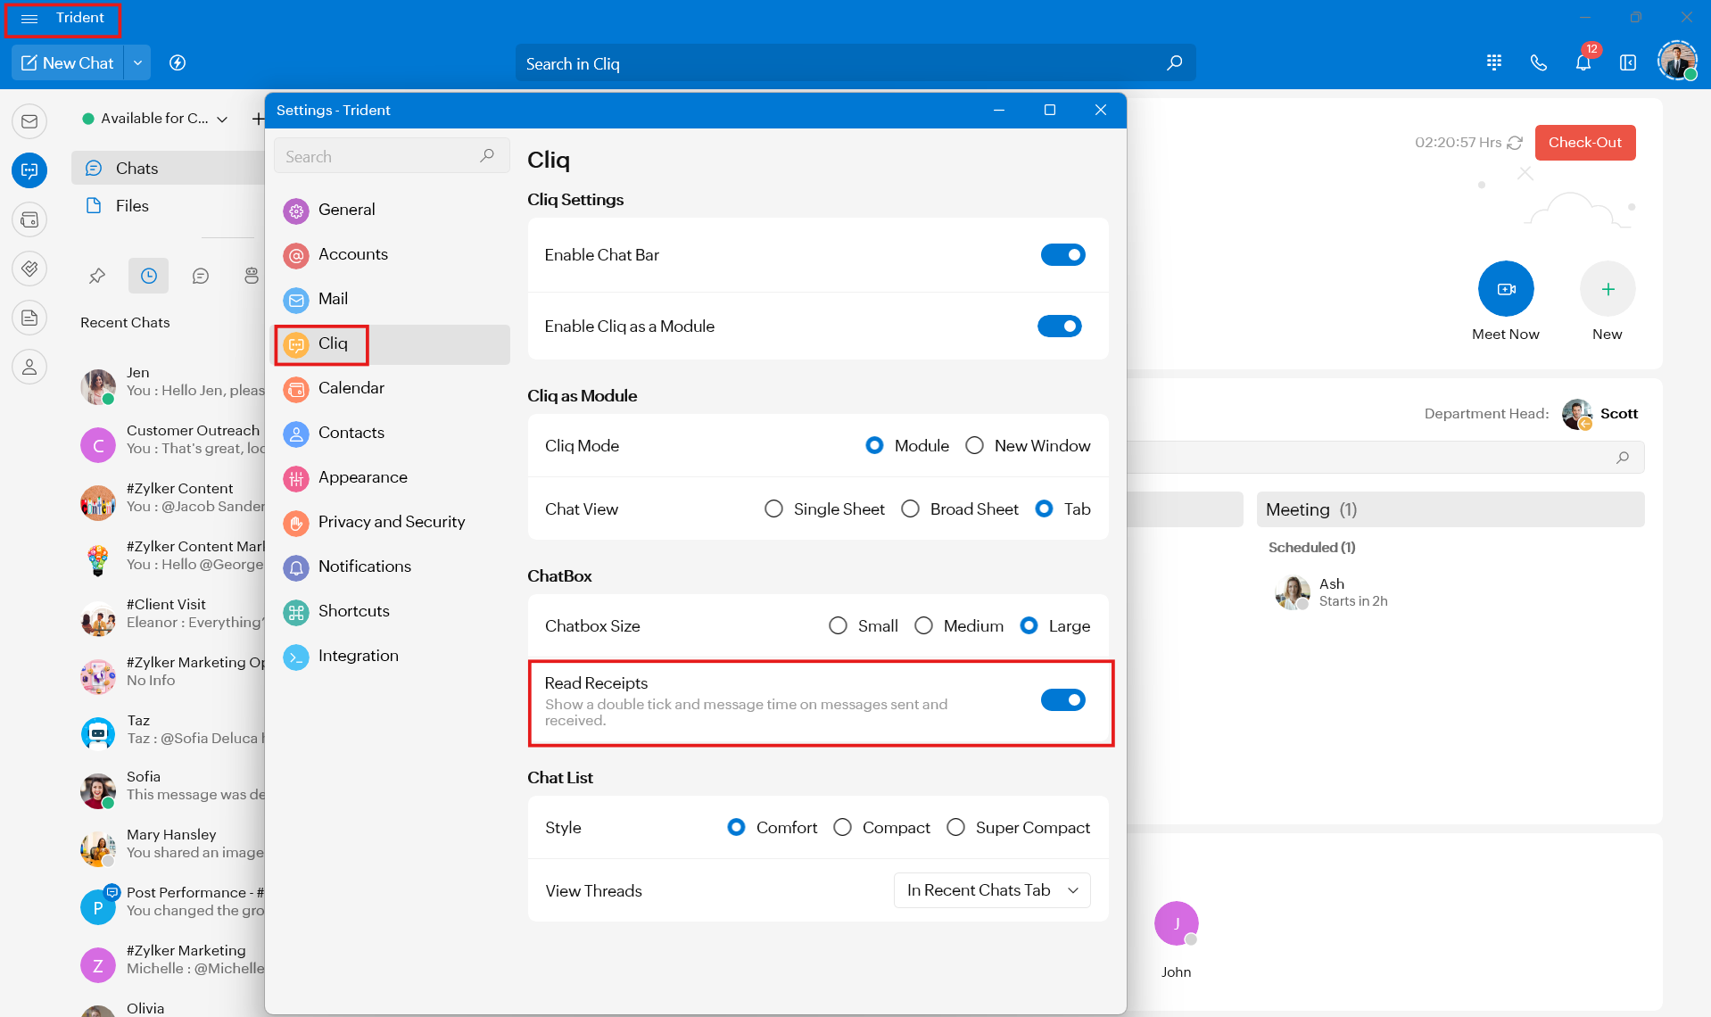Image resolution: width=1711 pixels, height=1017 pixels.
Task: Disable the Read Receipts toggle
Action: pyautogui.click(x=1062, y=700)
